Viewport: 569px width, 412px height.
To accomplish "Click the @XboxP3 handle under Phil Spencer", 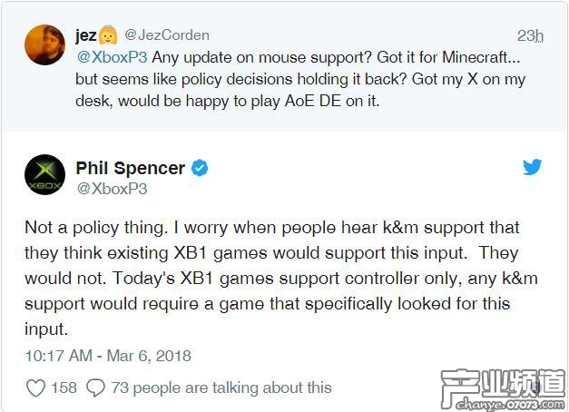I will click(112, 189).
